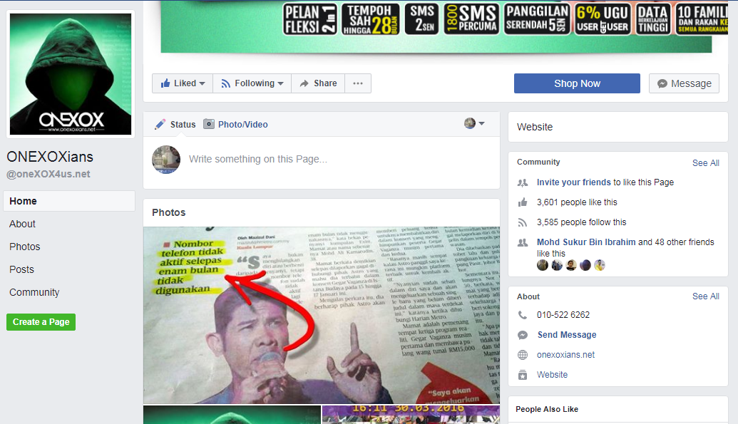Click the phone icon beside 010-522 6262
Viewport: 738px width, 424px height.
(523, 315)
